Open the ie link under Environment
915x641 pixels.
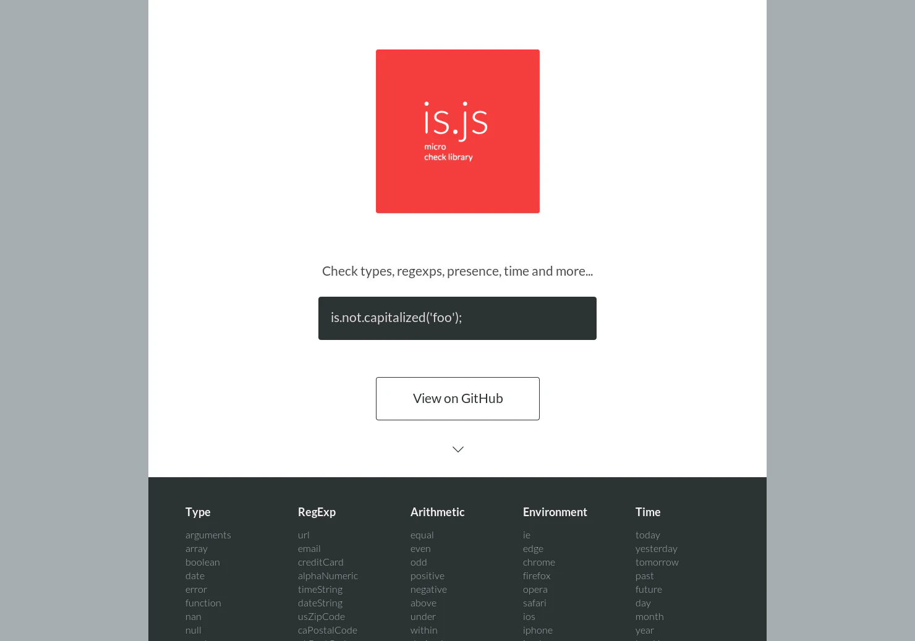(x=527, y=535)
